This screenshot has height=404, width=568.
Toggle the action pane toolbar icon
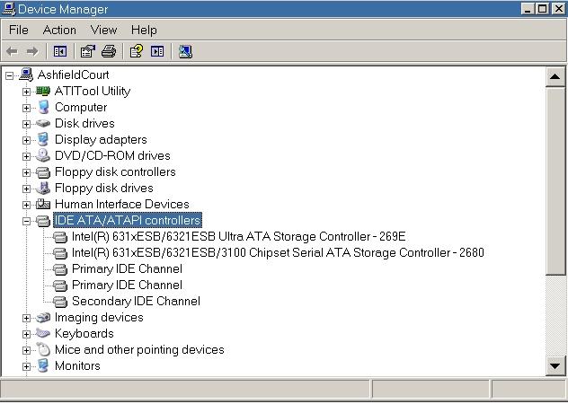tap(157, 51)
